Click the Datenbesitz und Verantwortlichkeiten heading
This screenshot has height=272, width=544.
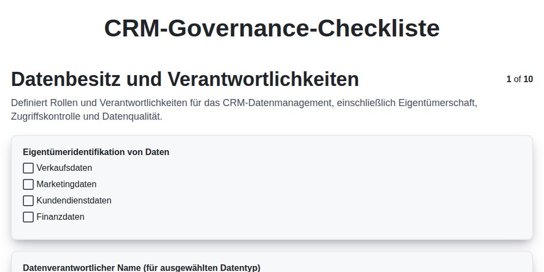point(185,79)
